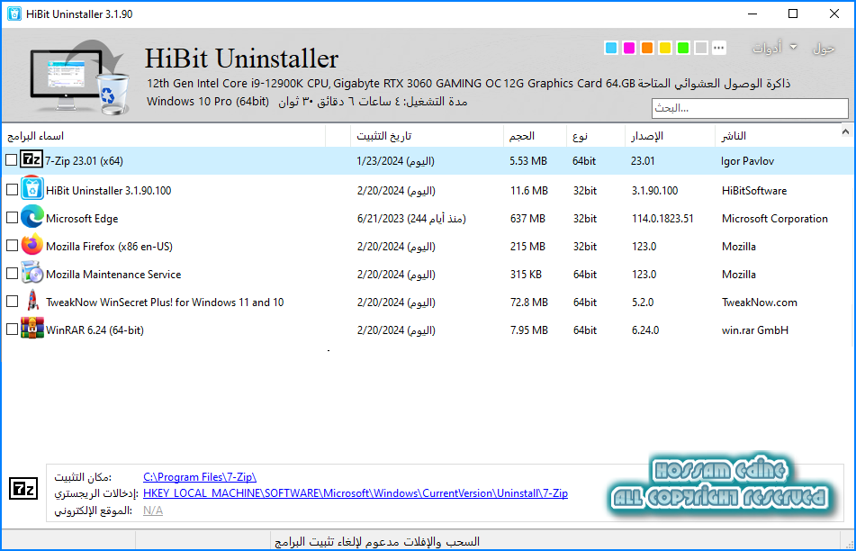Sort by نوع type column header
Image resolution: width=856 pixels, height=551 pixels.
(x=596, y=136)
